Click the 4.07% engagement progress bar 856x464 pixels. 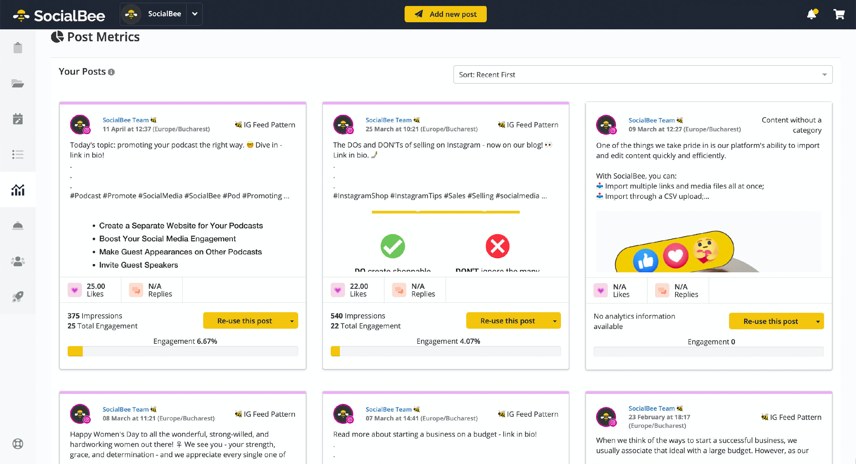pyautogui.click(x=446, y=351)
